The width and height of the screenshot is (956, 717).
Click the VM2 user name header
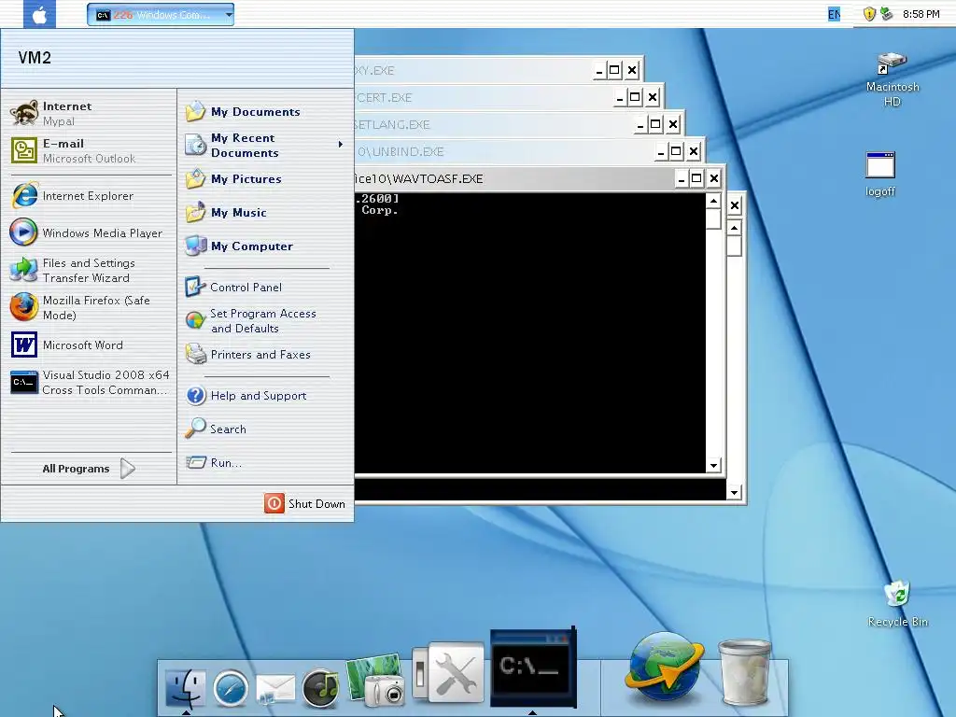pyautogui.click(x=35, y=58)
